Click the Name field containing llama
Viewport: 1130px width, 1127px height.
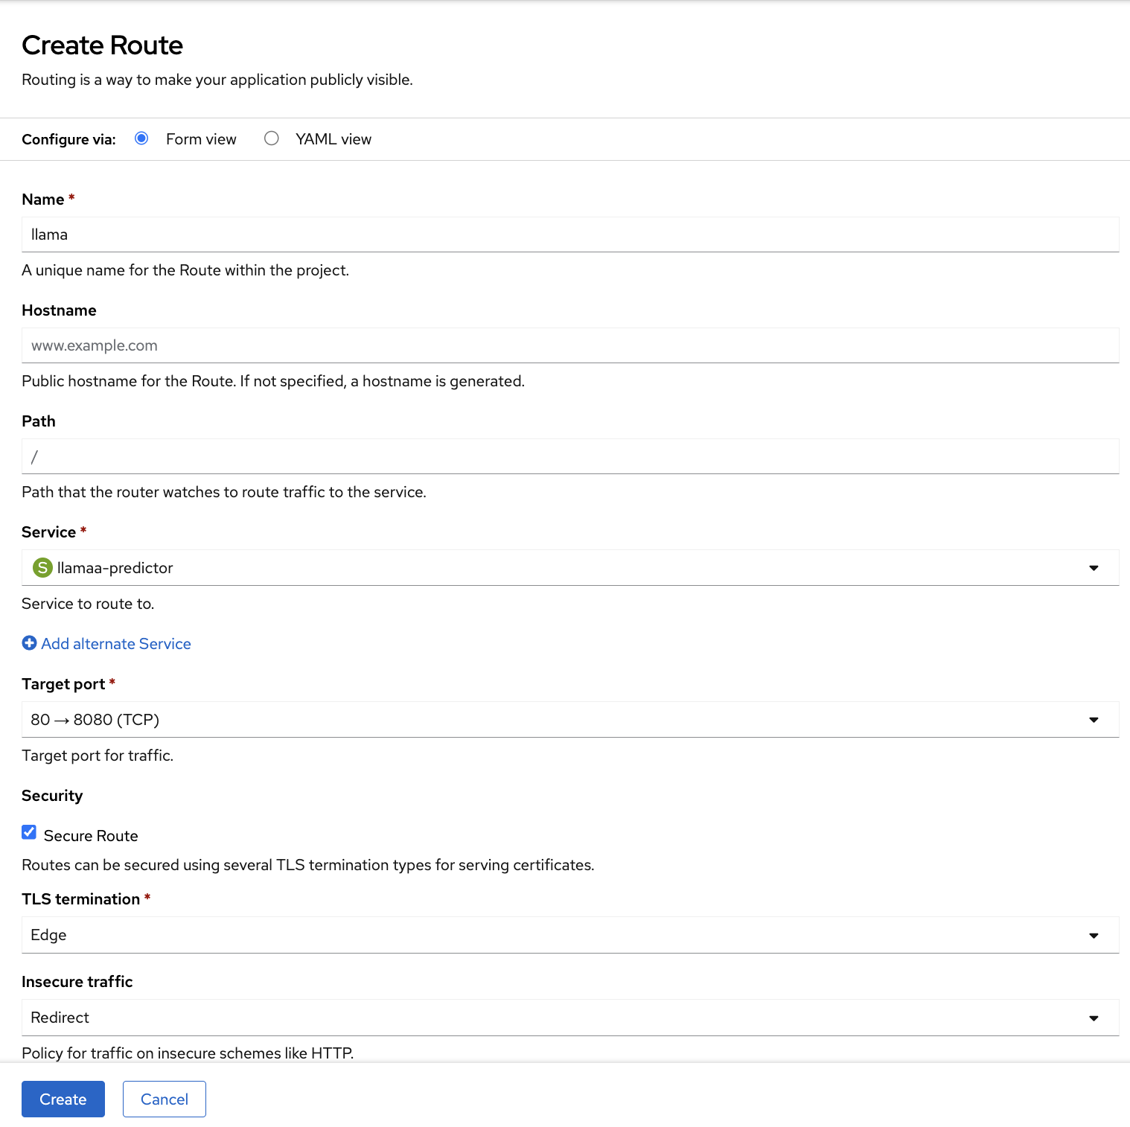(569, 234)
